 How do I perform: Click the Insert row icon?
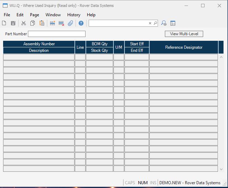tap(52, 23)
